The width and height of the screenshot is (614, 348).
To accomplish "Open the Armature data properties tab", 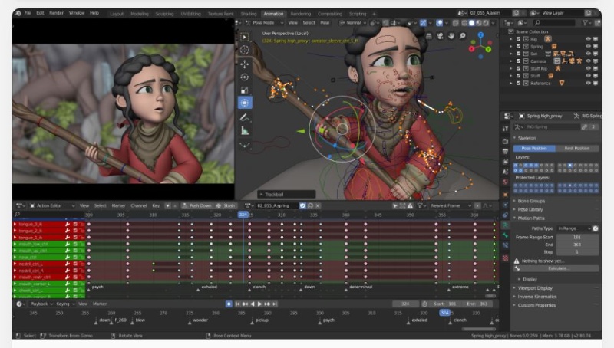I will (x=506, y=225).
